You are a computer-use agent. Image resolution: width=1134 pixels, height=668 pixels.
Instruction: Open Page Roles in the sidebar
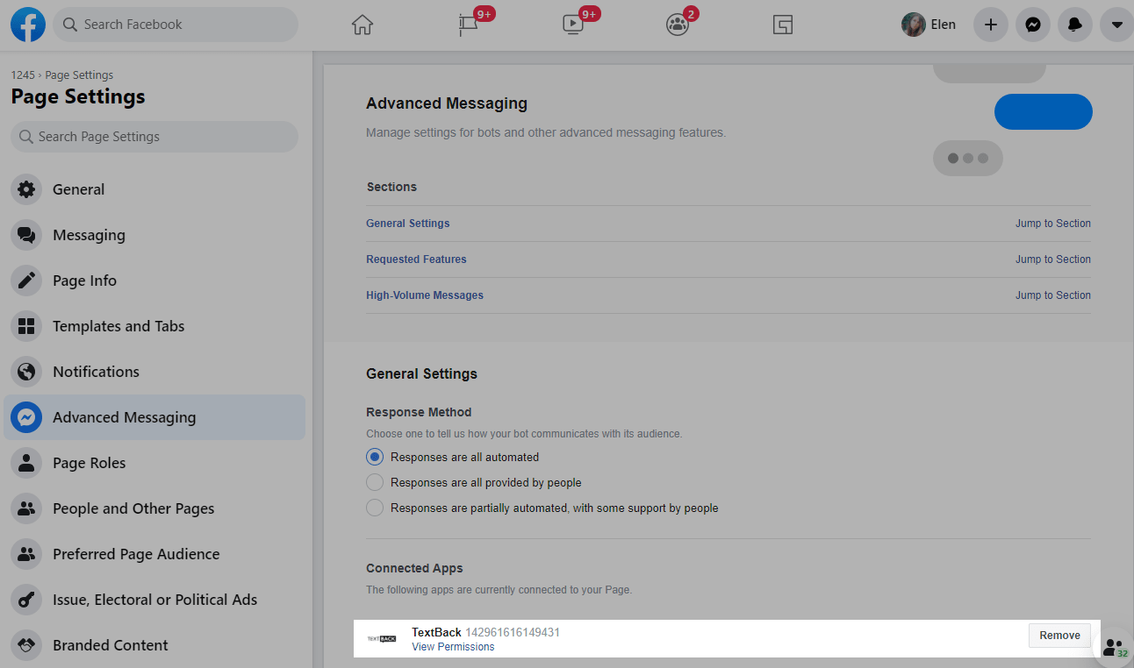(89, 463)
